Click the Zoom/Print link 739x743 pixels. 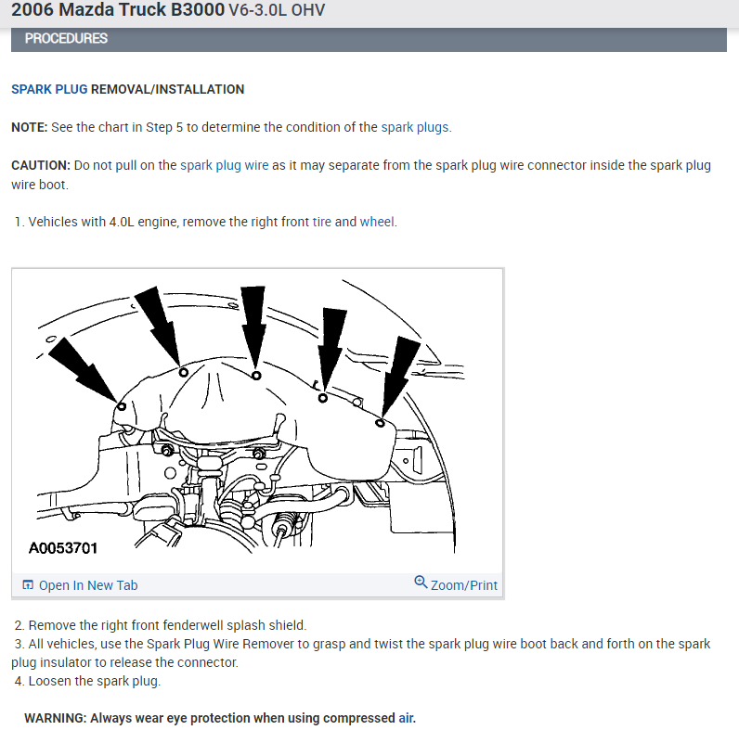[x=464, y=585]
